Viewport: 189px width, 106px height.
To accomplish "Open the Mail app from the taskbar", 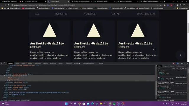I will point(88,104).
